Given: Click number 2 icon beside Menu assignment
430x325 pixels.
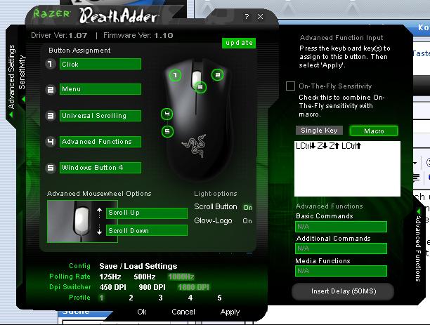Looking at the screenshot, I should pos(51,90).
